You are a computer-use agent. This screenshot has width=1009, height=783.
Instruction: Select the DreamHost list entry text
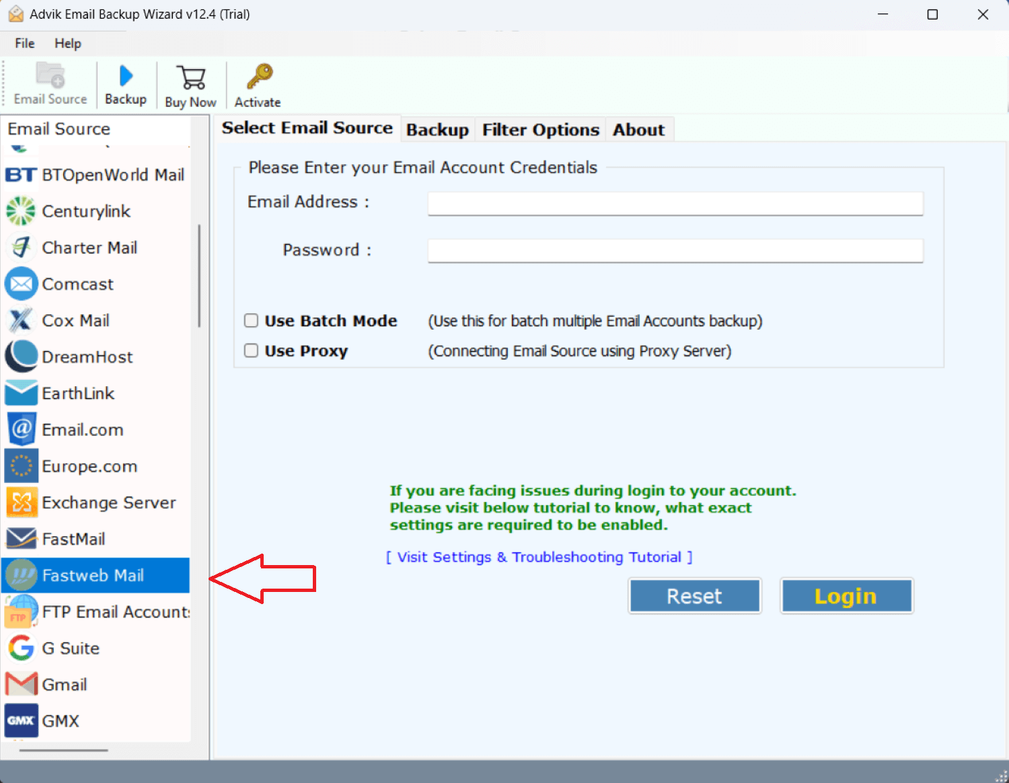[x=87, y=357]
